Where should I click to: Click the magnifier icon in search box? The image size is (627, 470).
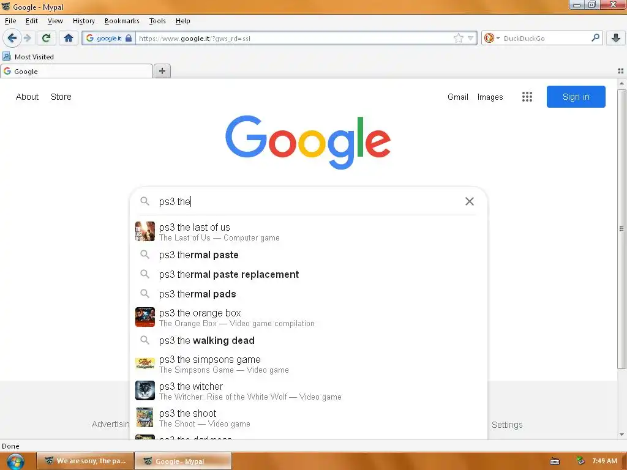click(x=145, y=201)
